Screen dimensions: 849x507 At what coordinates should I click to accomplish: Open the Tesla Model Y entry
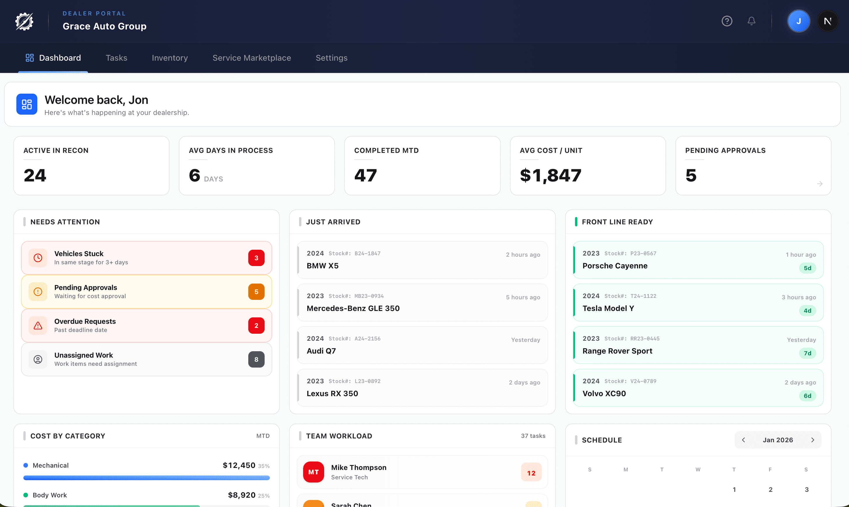(x=698, y=302)
